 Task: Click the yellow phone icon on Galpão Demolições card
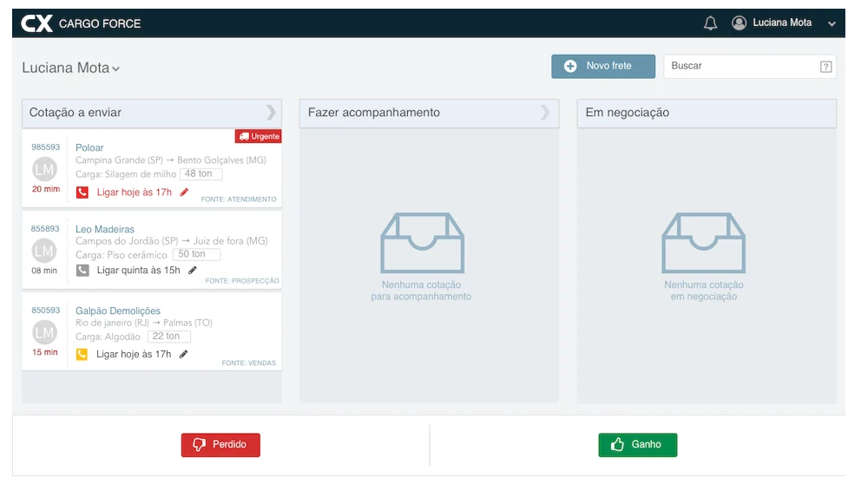point(82,354)
